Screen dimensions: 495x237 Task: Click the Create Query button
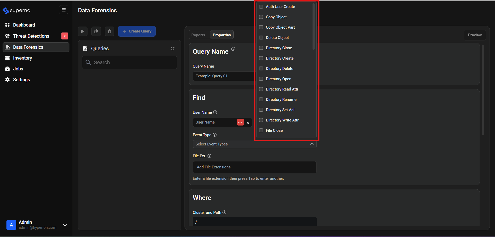point(137,31)
